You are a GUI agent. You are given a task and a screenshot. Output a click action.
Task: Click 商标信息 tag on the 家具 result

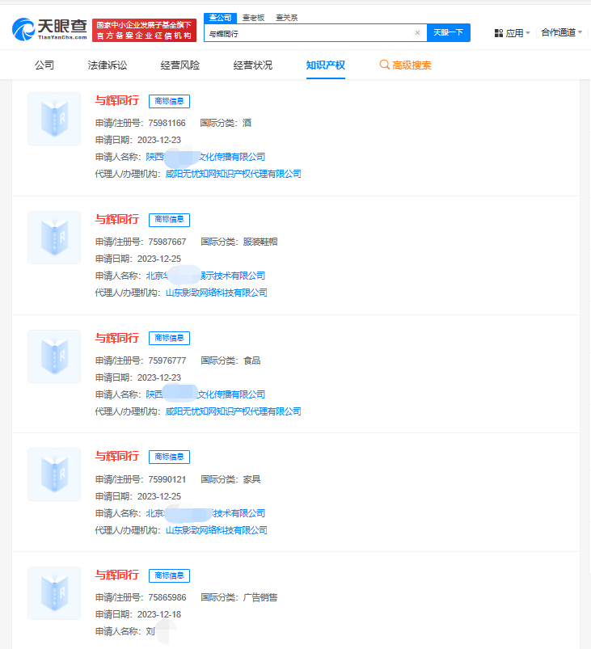tap(170, 457)
